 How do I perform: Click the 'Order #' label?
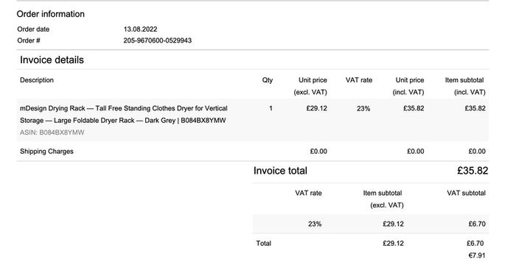29,40
